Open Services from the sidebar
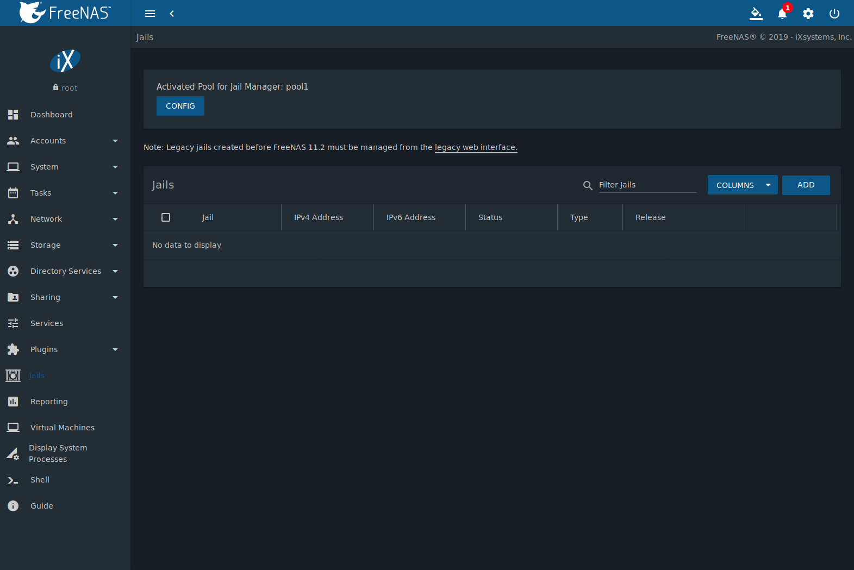This screenshot has height=570, width=854. pos(47,323)
